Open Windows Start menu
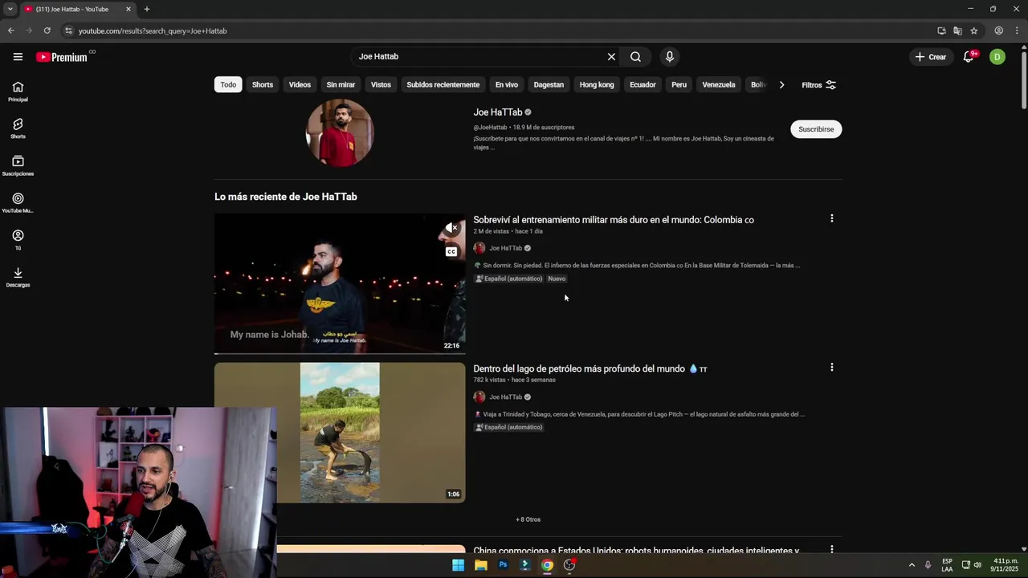Viewport: 1028px width, 578px height. point(458,565)
